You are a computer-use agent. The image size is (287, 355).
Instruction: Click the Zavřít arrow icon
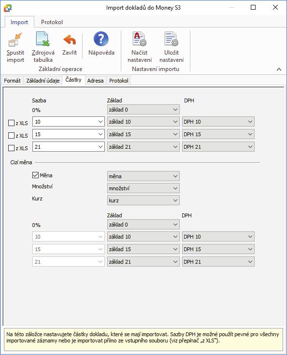70,40
